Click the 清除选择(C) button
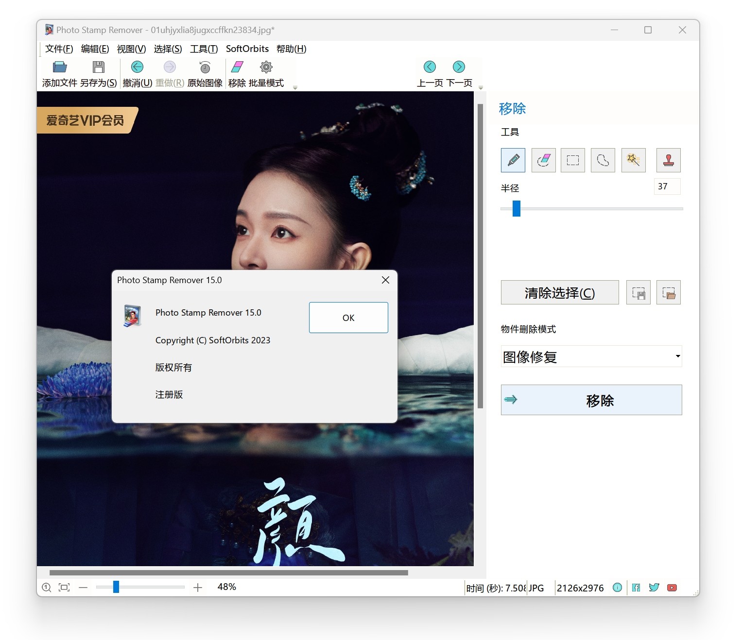The height and width of the screenshot is (640, 742). pos(560,292)
